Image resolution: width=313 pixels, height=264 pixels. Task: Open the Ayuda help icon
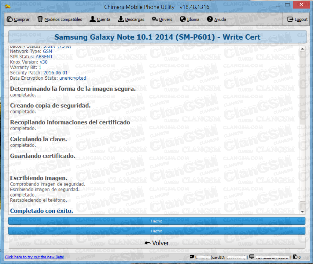209,19
